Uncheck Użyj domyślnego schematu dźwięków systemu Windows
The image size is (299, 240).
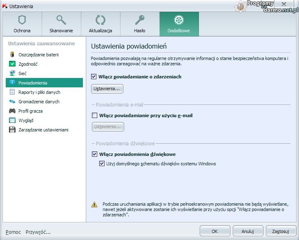[x=102, y=163]
